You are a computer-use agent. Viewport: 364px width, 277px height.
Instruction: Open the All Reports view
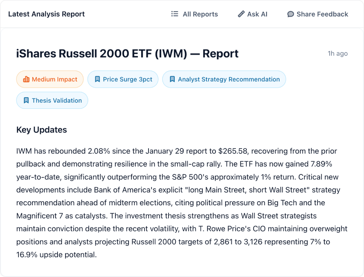pos(194,14)
